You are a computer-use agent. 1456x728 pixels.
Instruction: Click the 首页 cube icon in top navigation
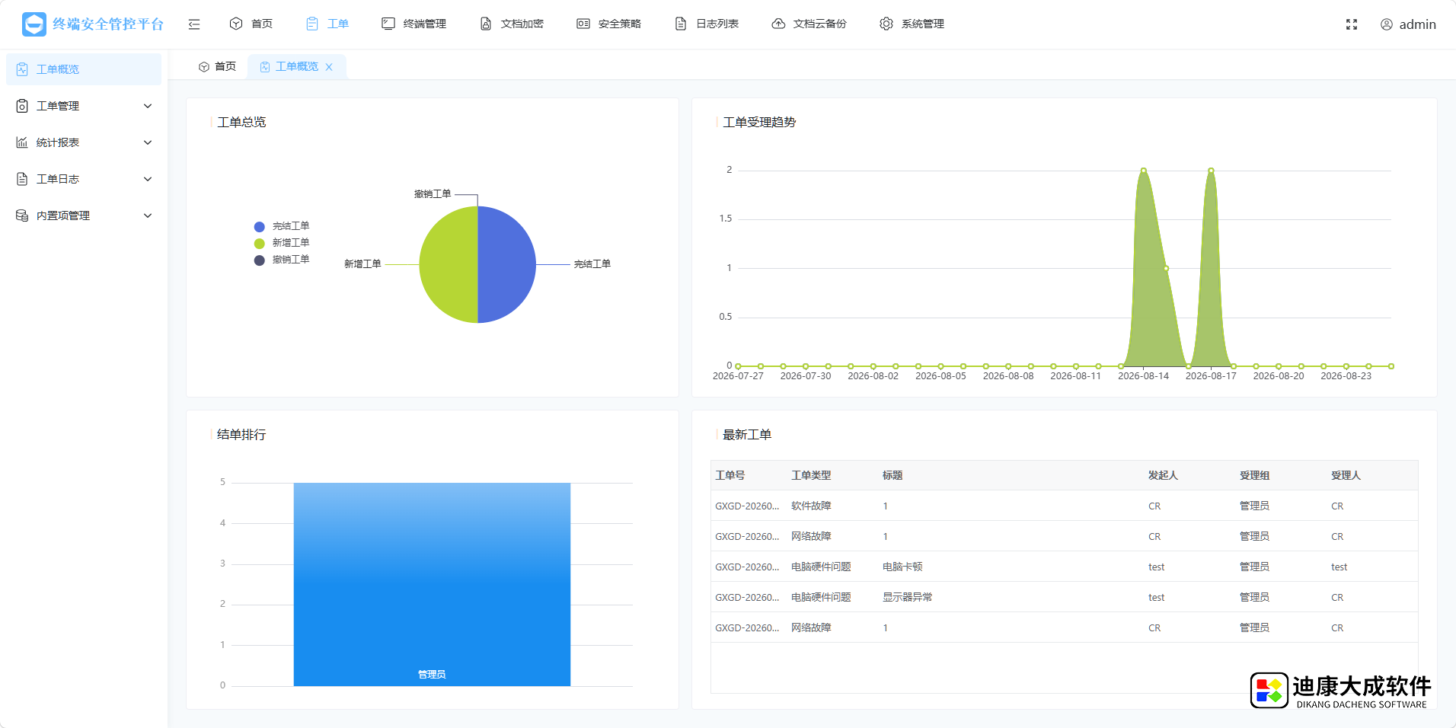(x=236, y=24)
